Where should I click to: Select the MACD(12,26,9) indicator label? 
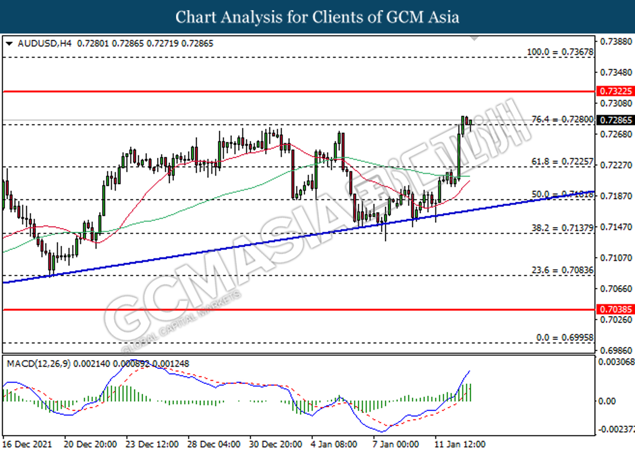[x=39, y=364]
